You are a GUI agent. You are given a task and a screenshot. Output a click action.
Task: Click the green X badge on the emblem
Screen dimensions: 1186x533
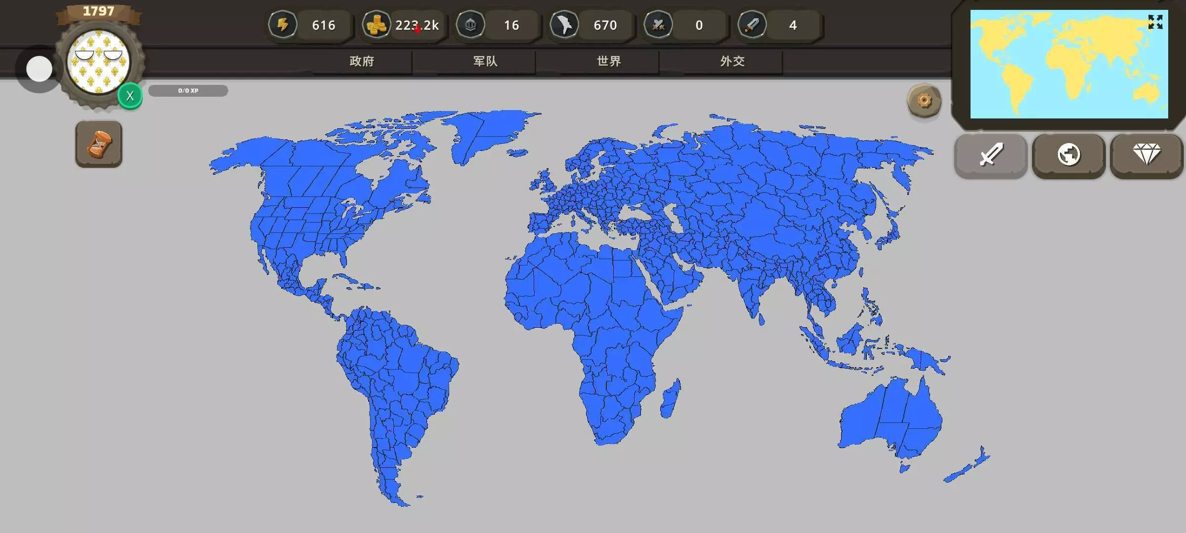click(x=130, y=96)
